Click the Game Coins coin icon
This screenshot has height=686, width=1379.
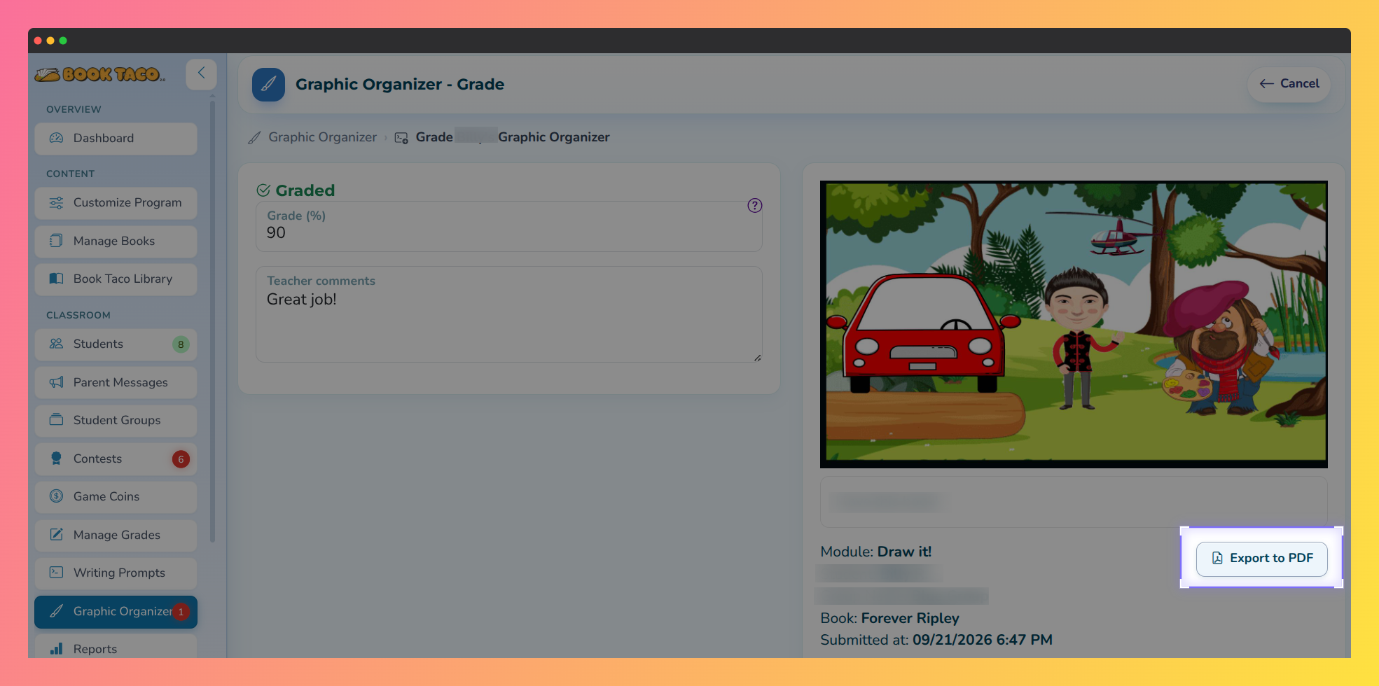click(x=57, y=496)
